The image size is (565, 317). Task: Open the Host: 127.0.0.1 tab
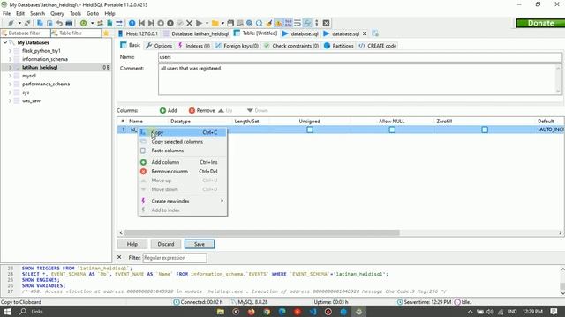click(x=138, y=33)
